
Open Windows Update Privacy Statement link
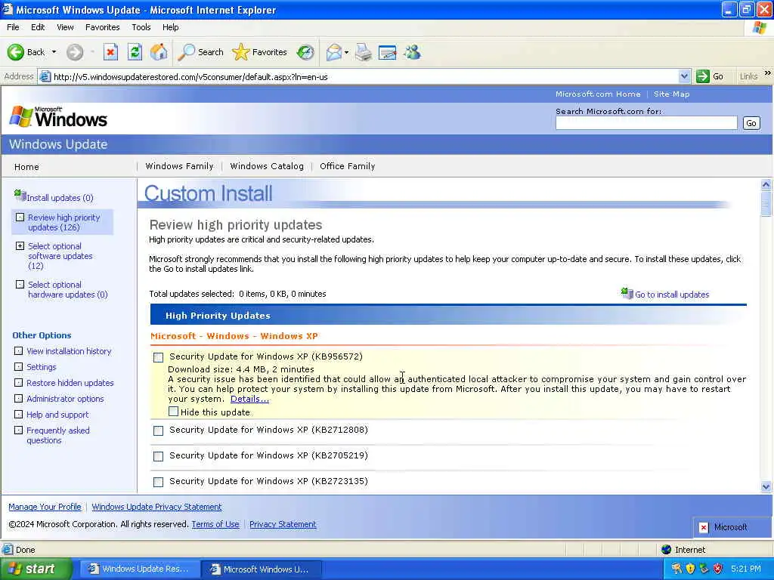coord(156,507)
